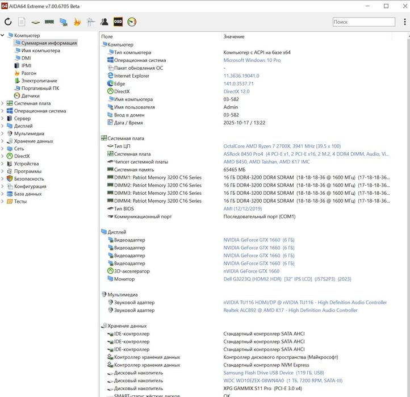Open the OctalCore AMD Ryzen 7 2700X link
This screenshot has height=397, width=410.
(282, 146)
